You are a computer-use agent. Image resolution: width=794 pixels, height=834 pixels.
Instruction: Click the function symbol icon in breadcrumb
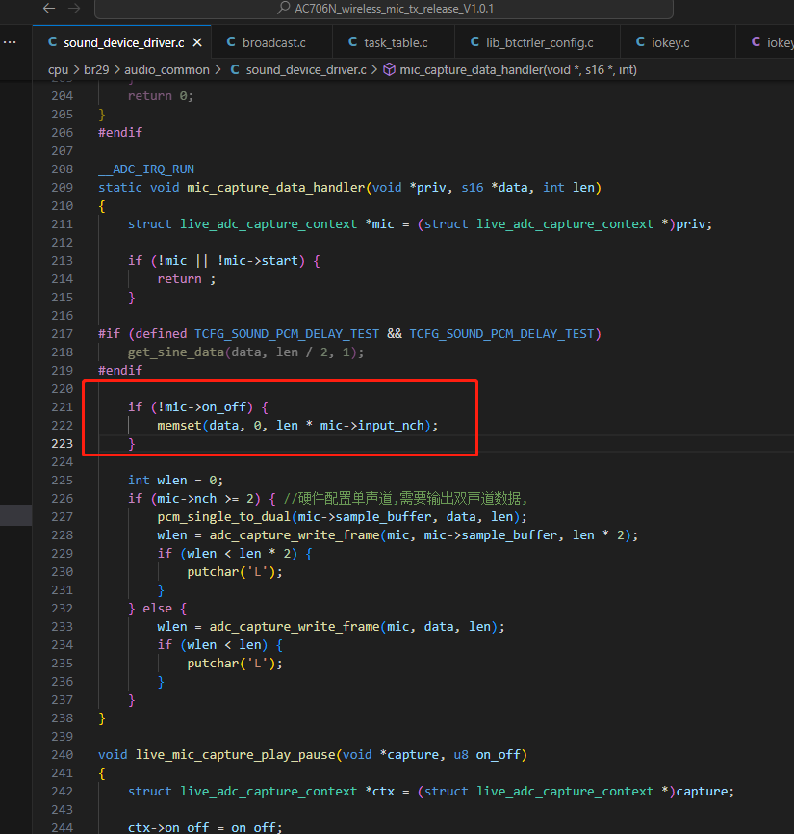point(390,69)
